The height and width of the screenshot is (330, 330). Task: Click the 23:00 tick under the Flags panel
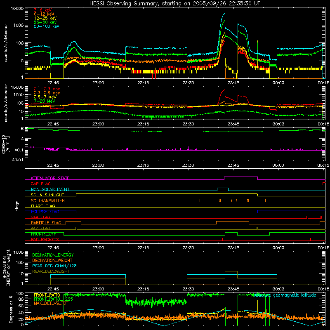(x=98, y=248)
